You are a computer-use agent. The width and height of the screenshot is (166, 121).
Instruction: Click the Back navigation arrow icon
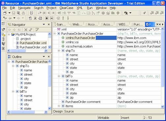[10, 18]
